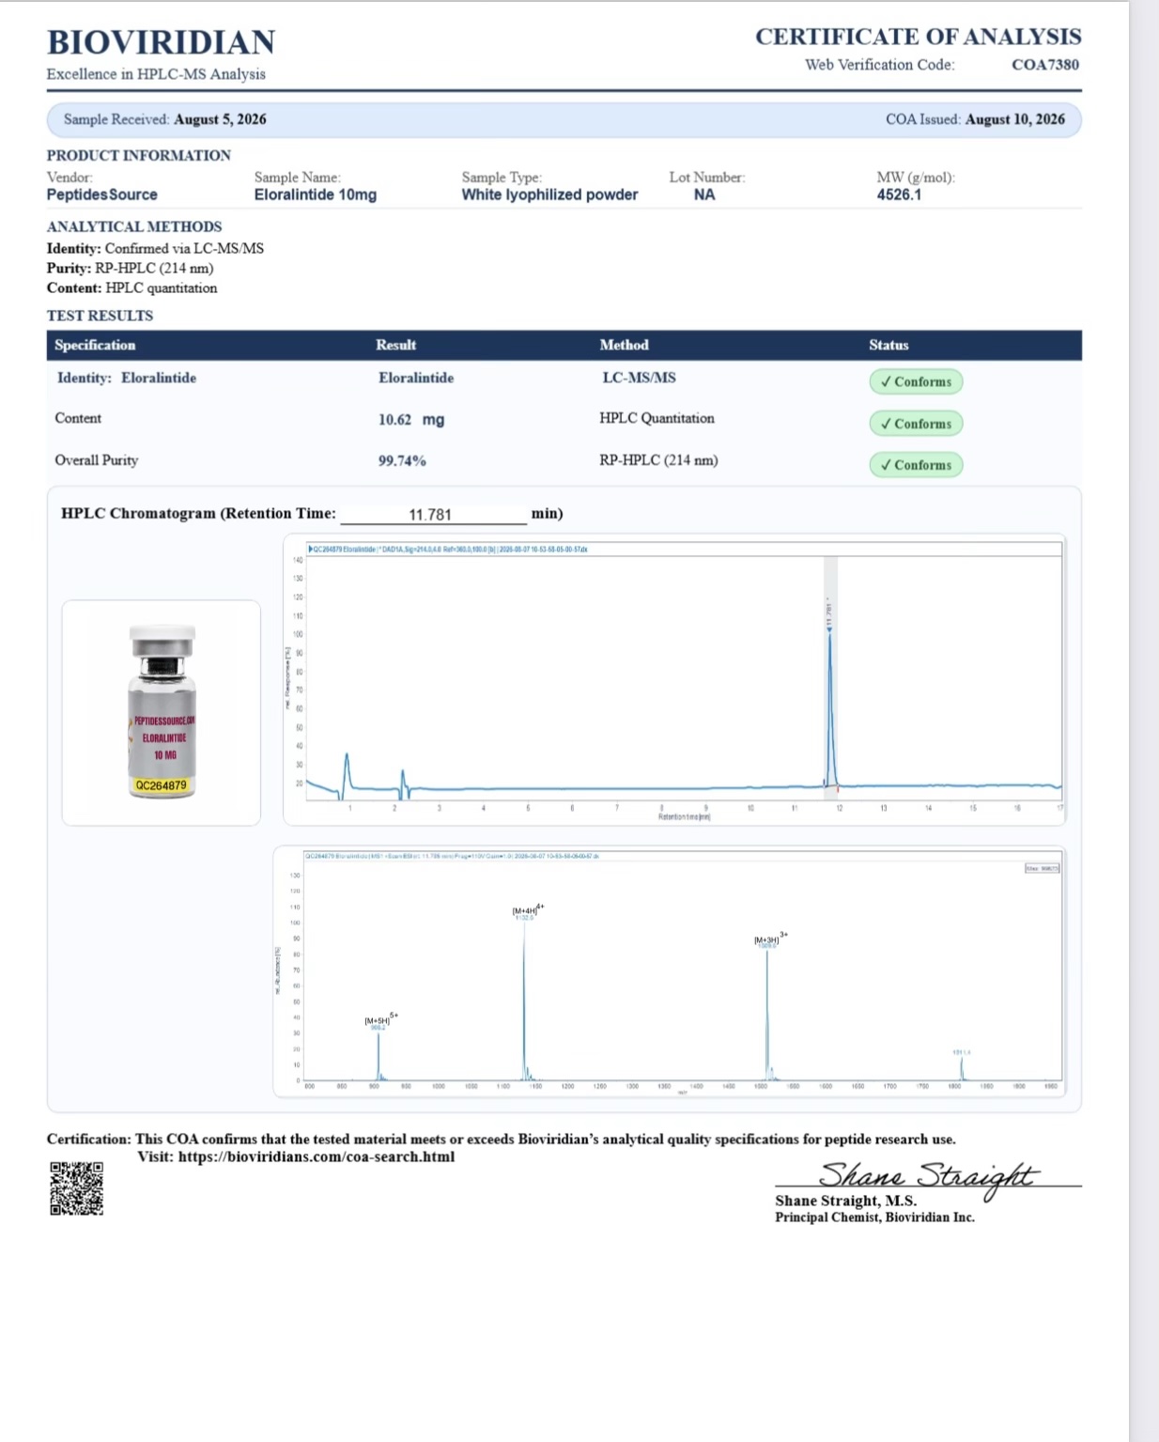Screen dimensions: 1159x1442
Task: Click the PRODUCT INFORMATION section heading
Action: pos(139,155)
